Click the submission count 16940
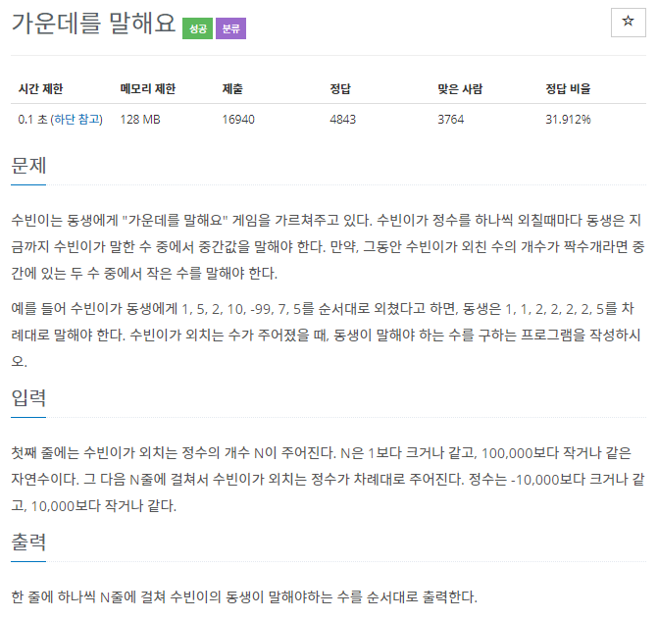658x620 pixels. (x=238, y=120)
